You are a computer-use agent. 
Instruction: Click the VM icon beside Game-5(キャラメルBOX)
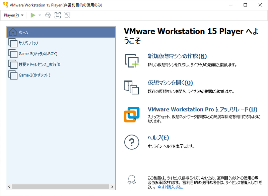[13, 54]
